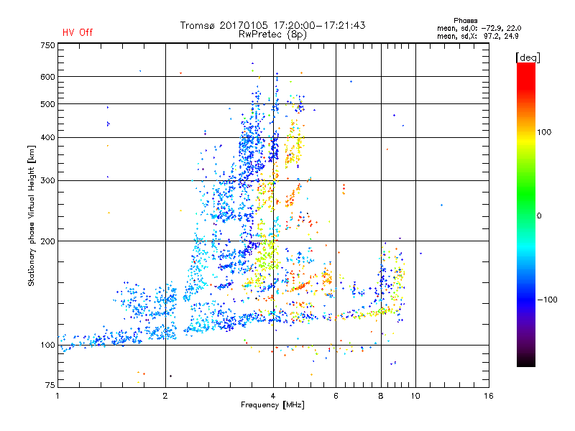Click the colorbar tick label '-100'
The width and height of the screenshot is (575, 431).
[x=547, y=300]
